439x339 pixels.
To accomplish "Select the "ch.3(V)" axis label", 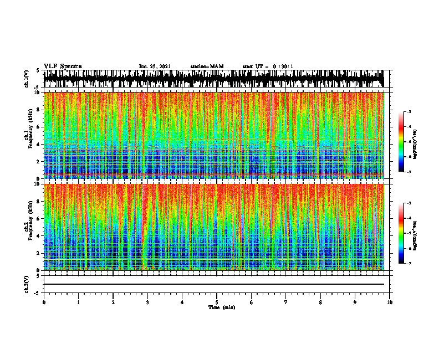I will [26, 284].
